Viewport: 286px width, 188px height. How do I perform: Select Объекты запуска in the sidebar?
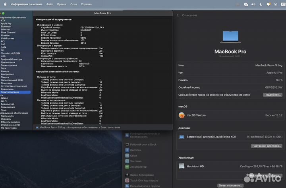coord(10,122)
